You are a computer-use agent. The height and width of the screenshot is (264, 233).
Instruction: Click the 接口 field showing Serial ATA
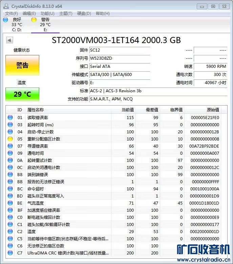120,66
